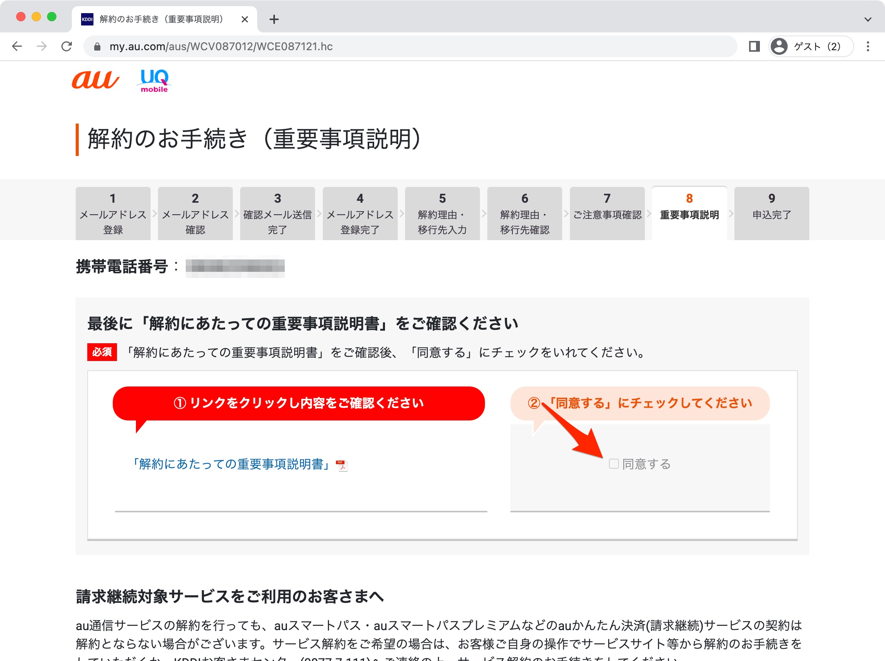Click the UQ mobile logo

click(x=154, y=80)
